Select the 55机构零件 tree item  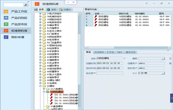tap(53, 40)
